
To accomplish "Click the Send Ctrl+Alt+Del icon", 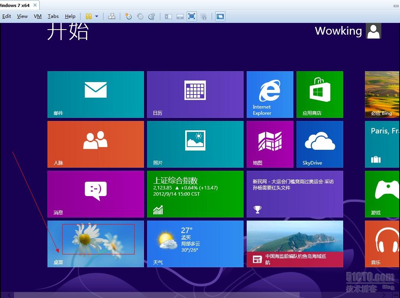I will [112, 16].
